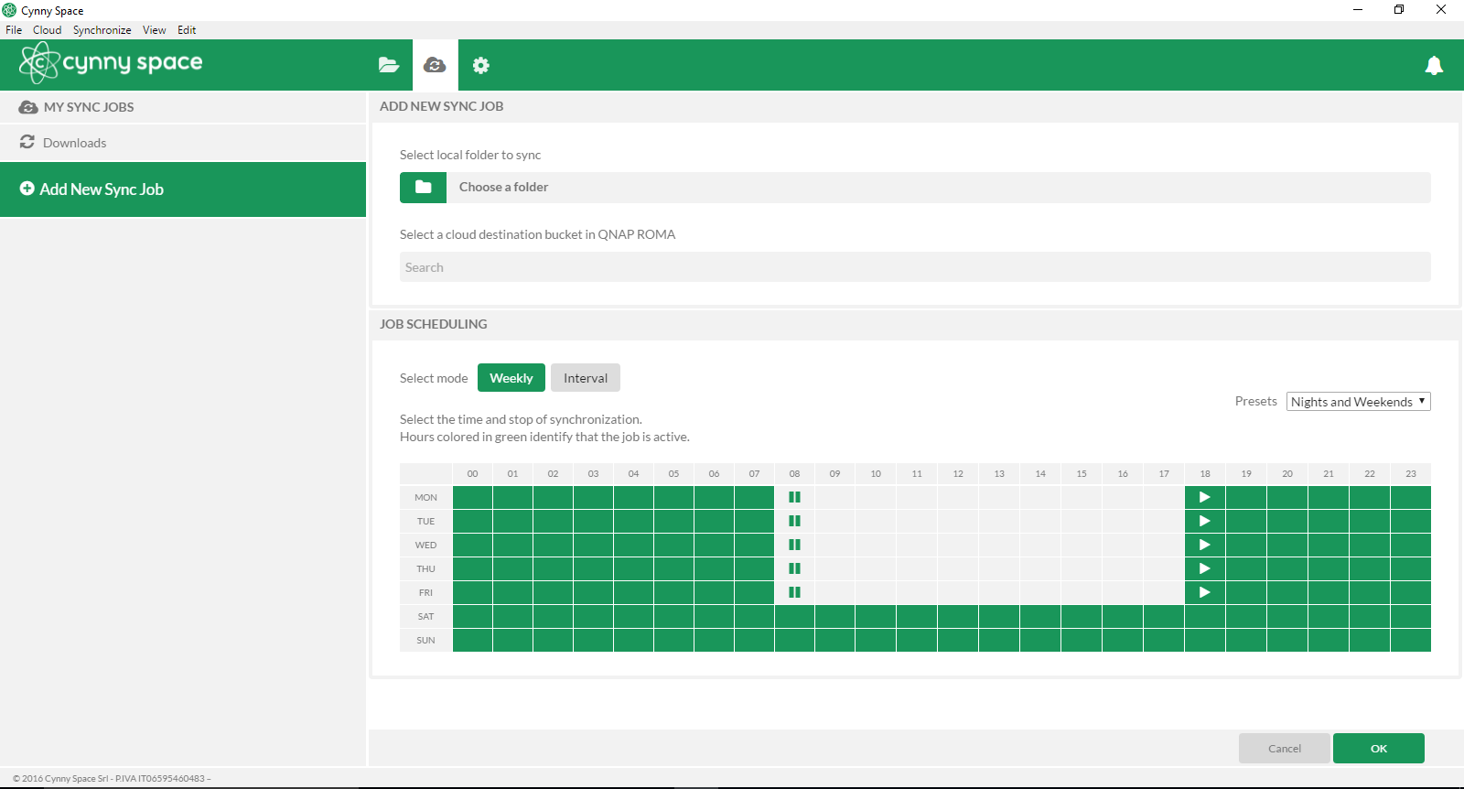Click the SAT row label
The width and height of the screenshot is (1464, 789).
point(426,616)
